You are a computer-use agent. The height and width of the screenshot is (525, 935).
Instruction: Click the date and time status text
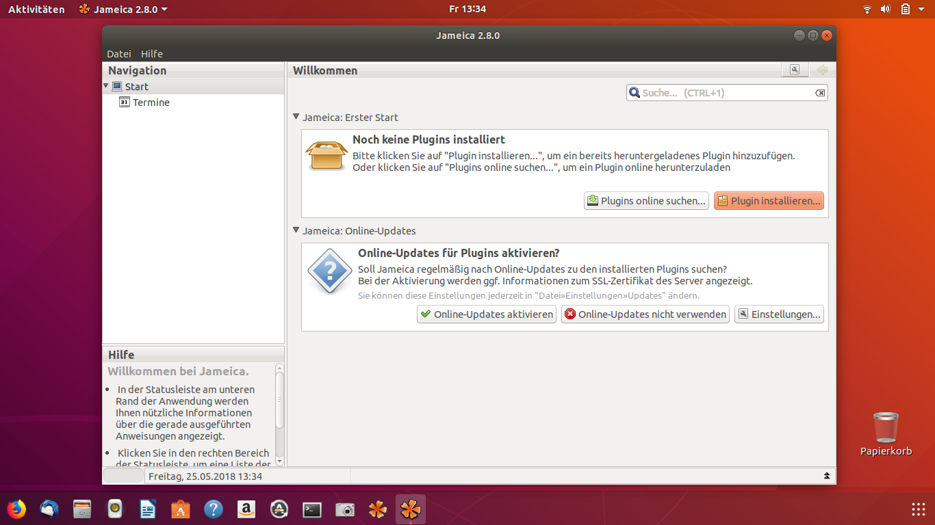205,476
